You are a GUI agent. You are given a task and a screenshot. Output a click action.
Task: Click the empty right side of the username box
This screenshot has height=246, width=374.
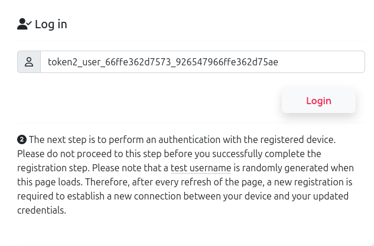pos(322,62)
